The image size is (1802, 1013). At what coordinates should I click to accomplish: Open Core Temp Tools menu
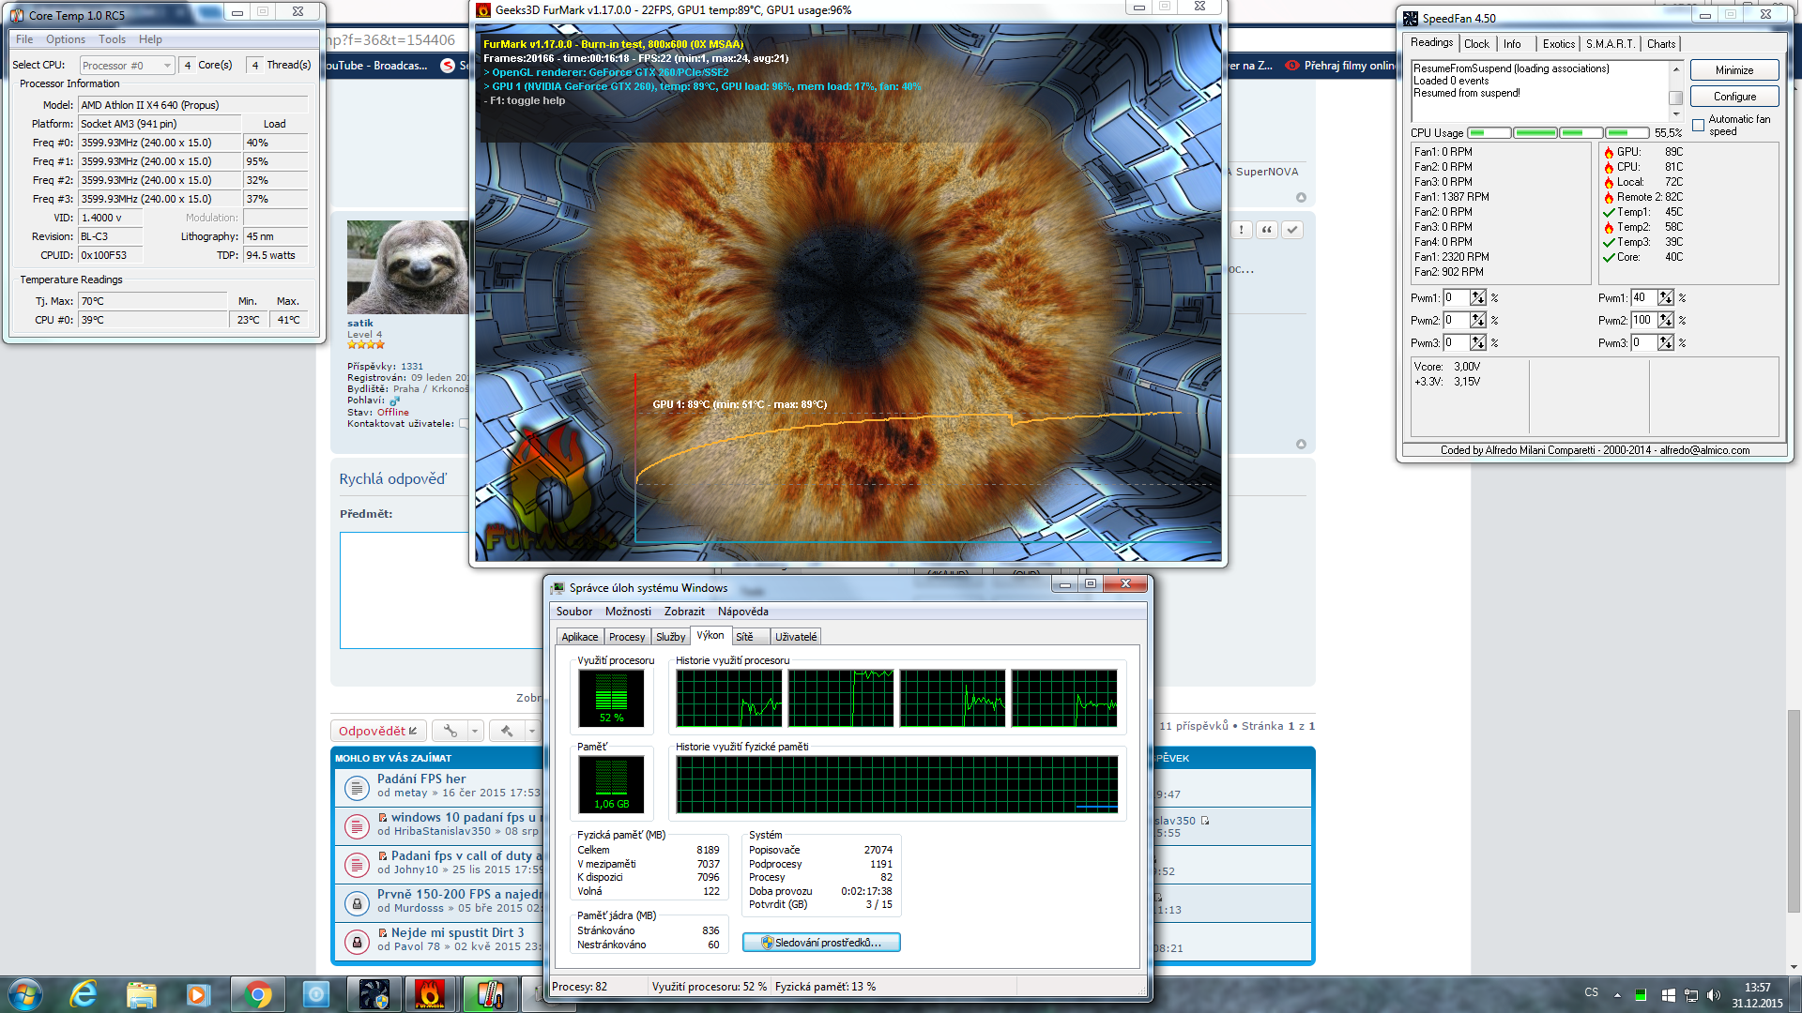coord(112,39)
